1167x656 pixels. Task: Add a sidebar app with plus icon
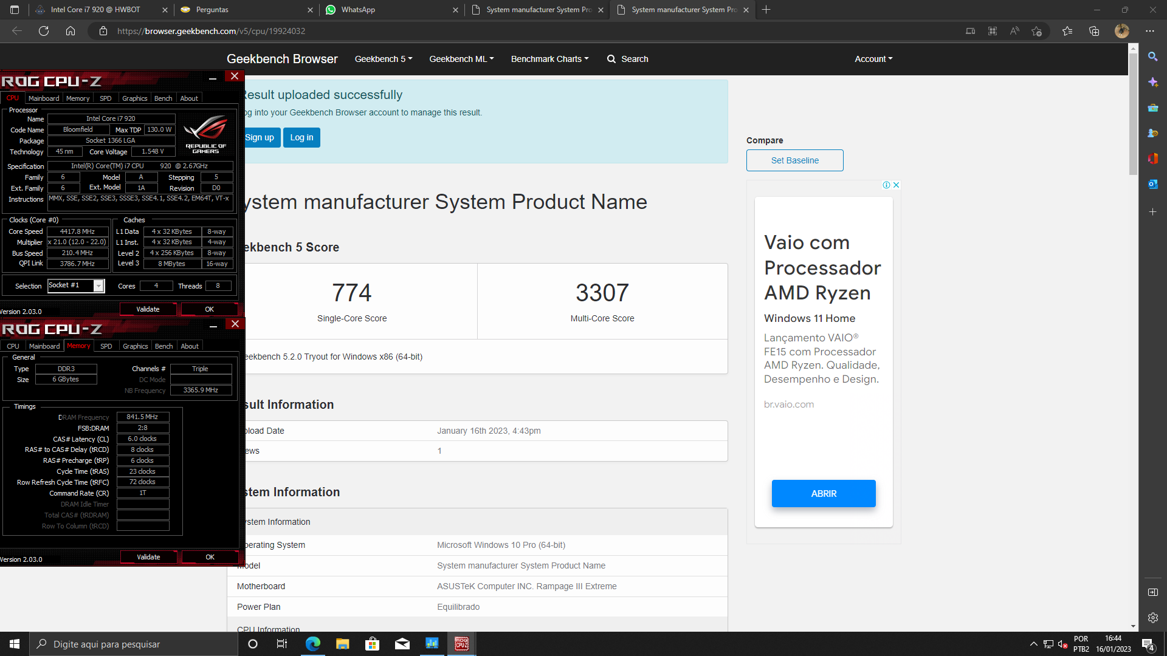click(1152, 212)
